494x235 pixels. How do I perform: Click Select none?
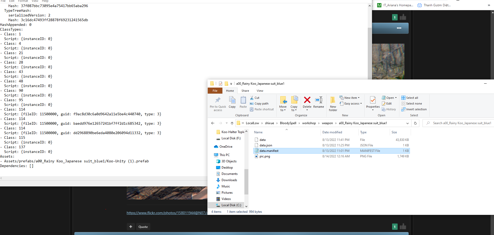(x=411, y=104)
